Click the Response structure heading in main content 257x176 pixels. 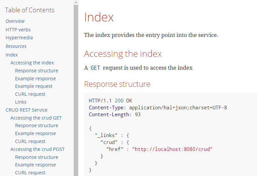(x=117, y=84)
